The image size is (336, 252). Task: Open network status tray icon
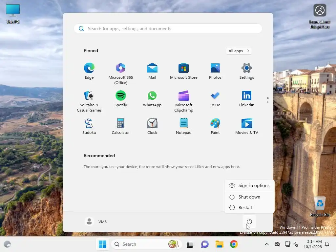pos(287,244)
